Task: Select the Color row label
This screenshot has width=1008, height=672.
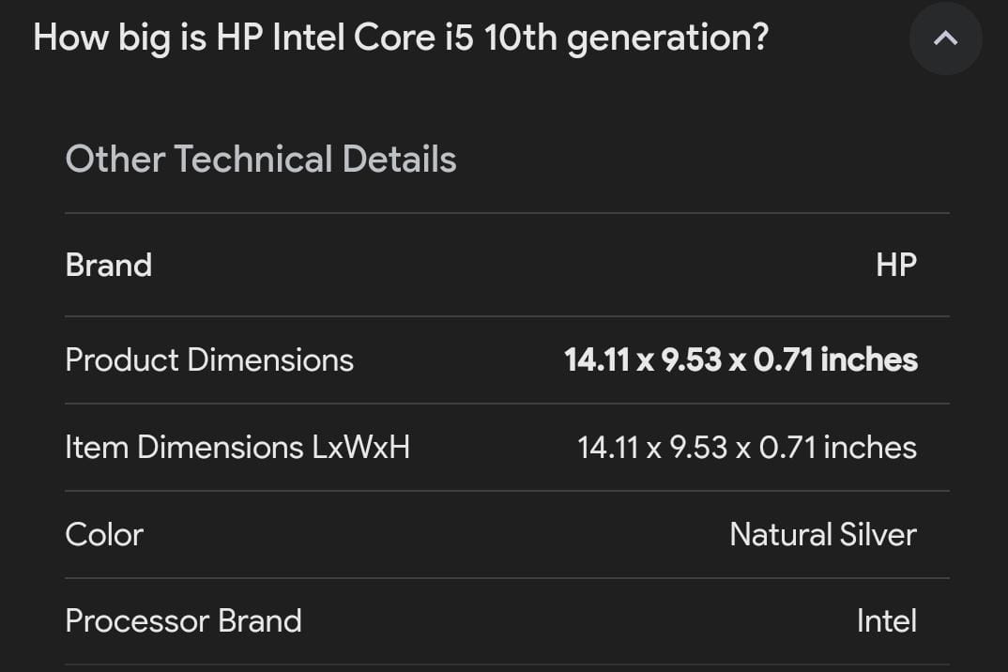Action: (104, 535)
